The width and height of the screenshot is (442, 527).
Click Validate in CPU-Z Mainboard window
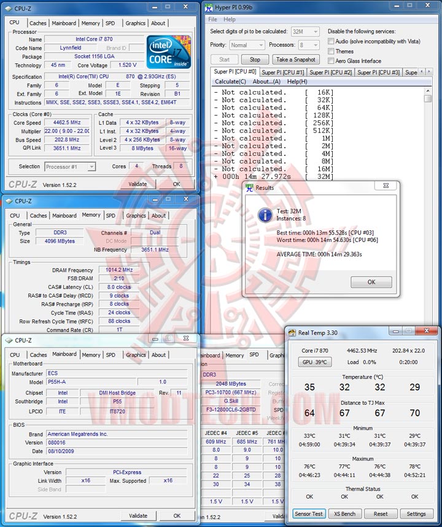click(138, 515)
